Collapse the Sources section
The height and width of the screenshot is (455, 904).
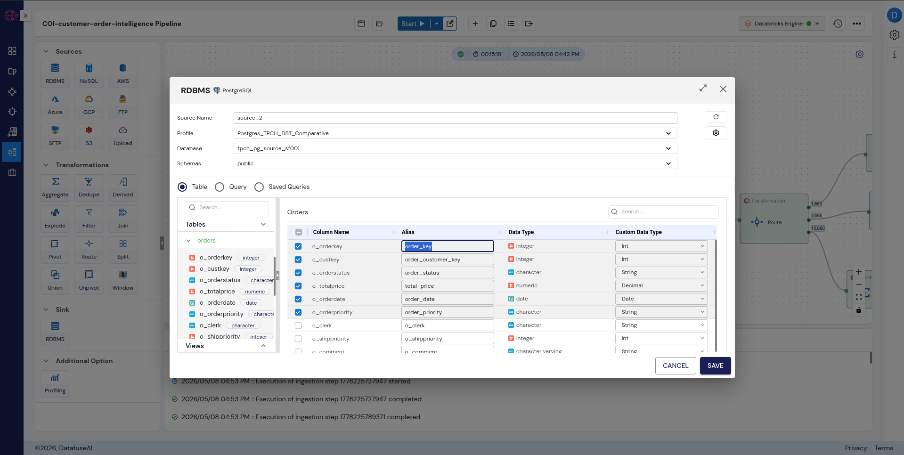46,51
